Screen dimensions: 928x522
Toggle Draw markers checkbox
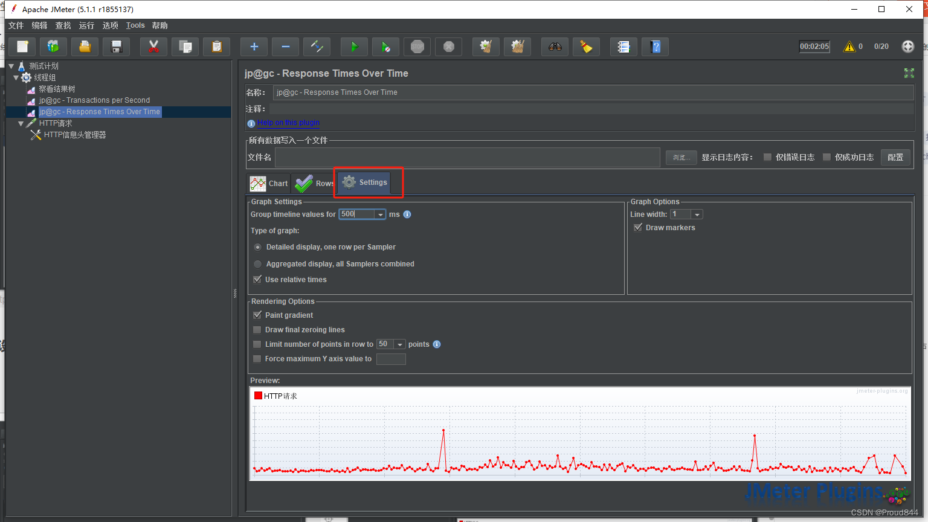click(x=638, y=228)
